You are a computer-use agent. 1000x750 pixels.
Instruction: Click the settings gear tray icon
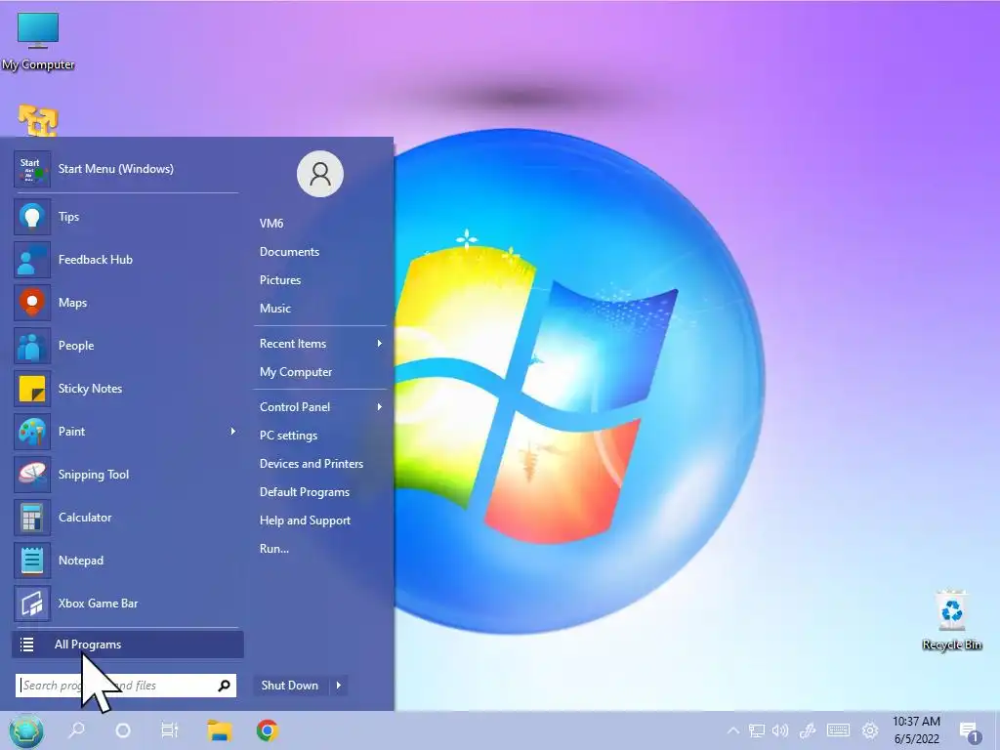pyautogui.click(x=870, y=730)
